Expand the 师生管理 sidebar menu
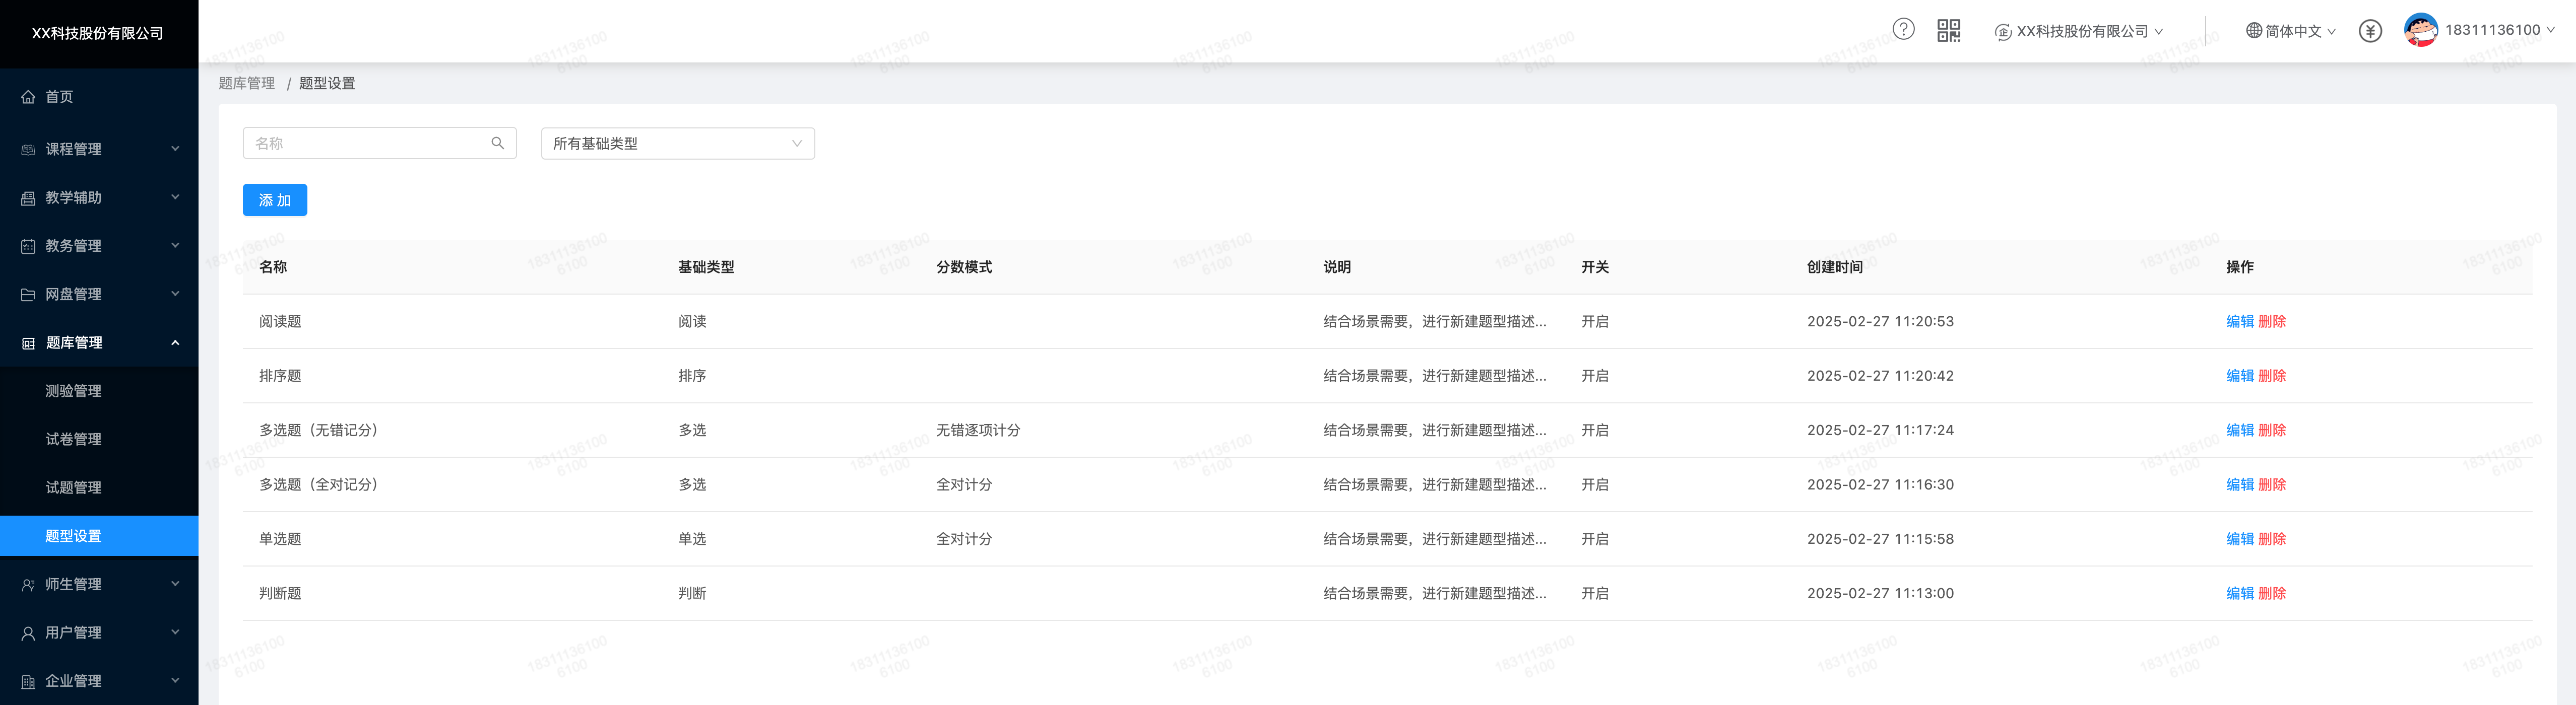The image size is (2576, 705). 99,584
